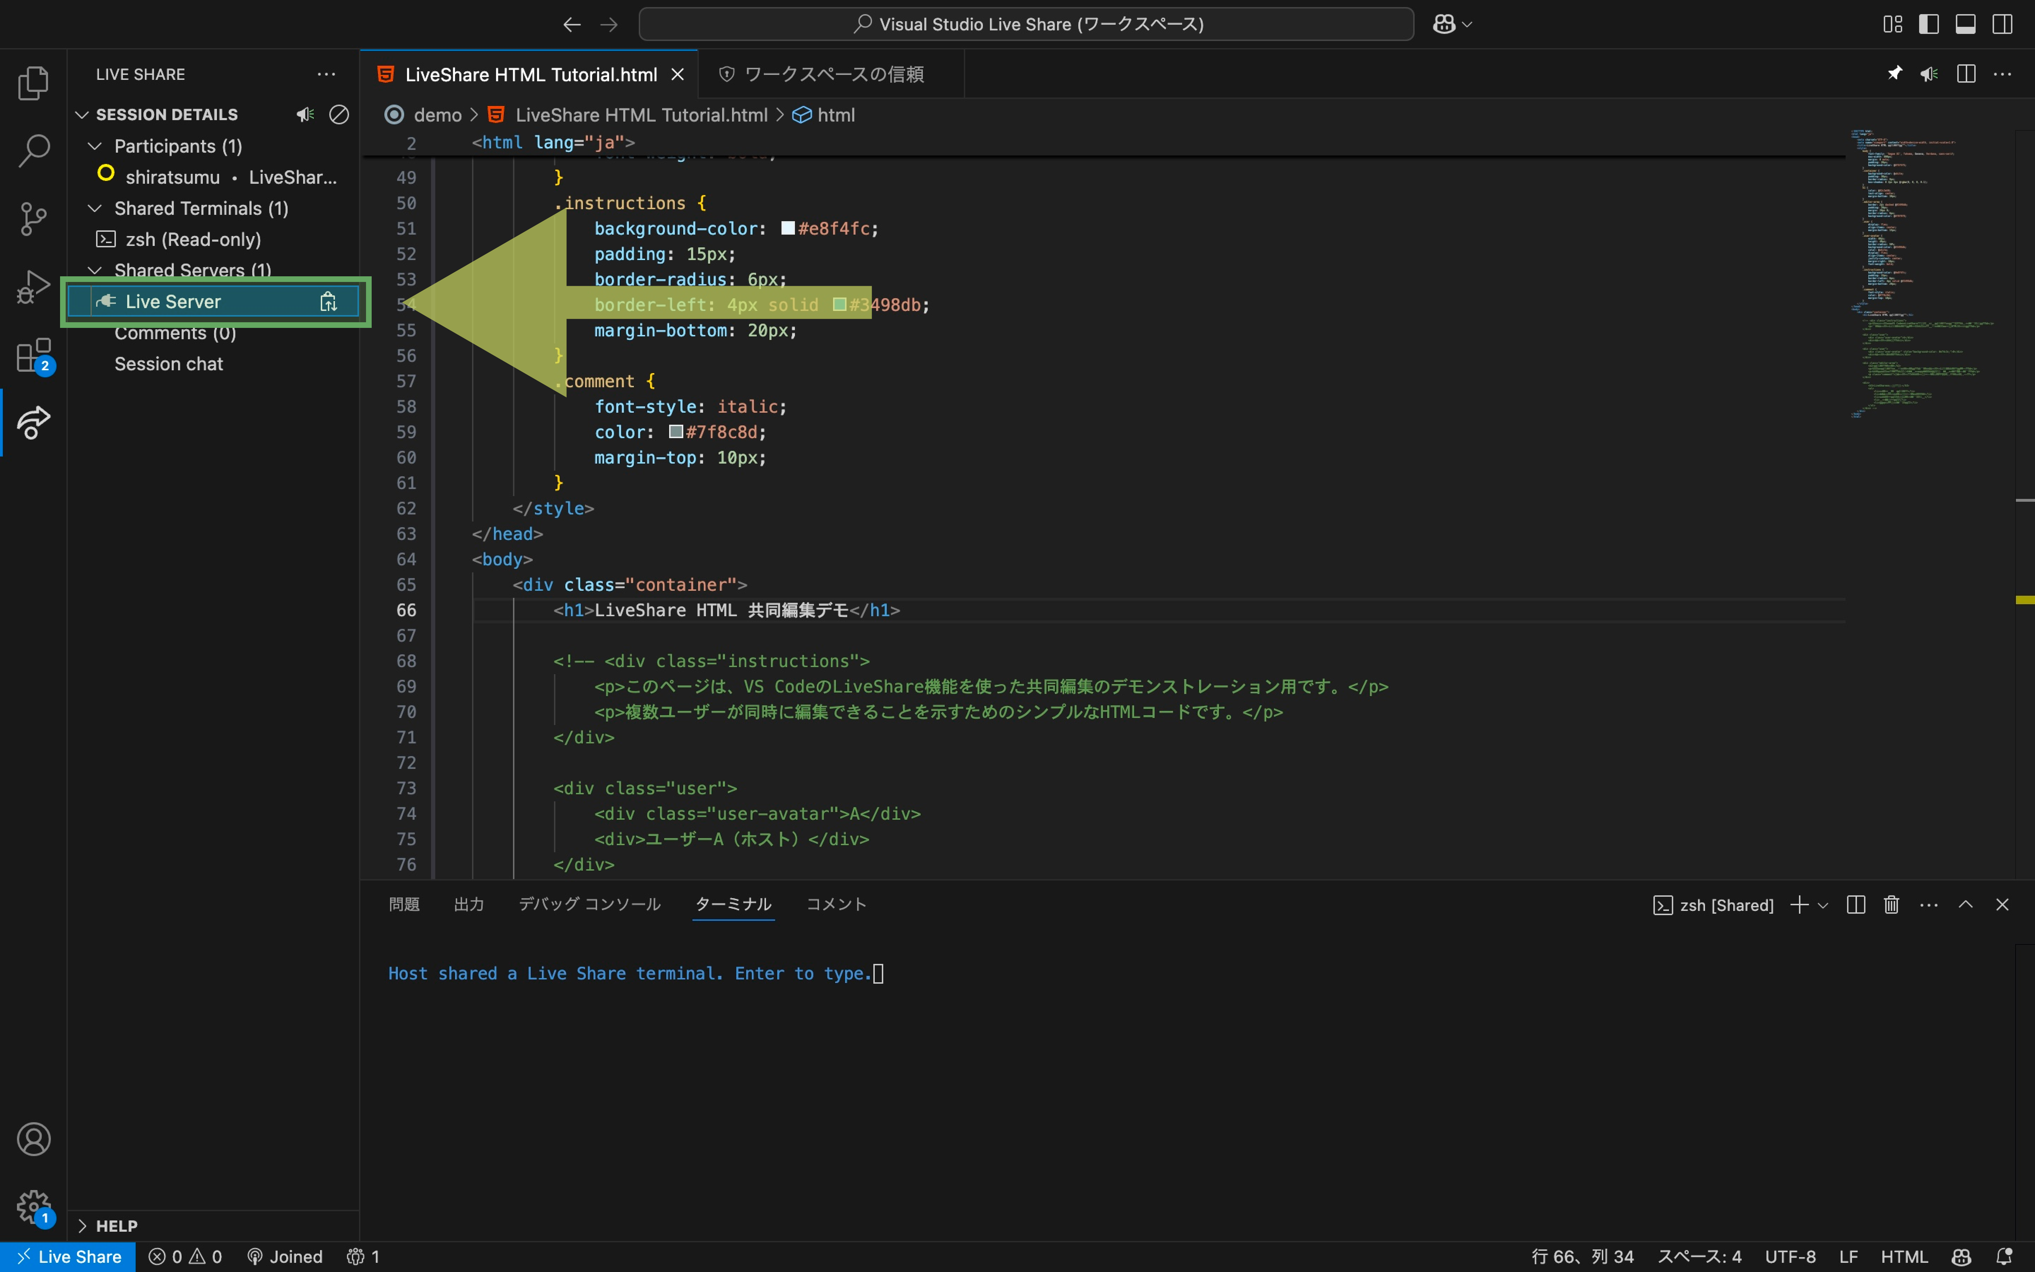Select participant shiratsumu

(214, 177)
